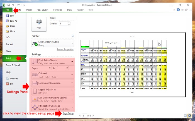Increase the Pages to value
The width and height of the screenshot is (195, 121).
click(67, 67)
